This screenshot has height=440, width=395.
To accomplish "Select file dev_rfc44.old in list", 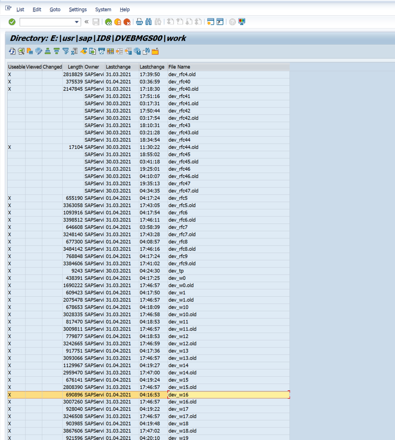I will pos(183,147).
